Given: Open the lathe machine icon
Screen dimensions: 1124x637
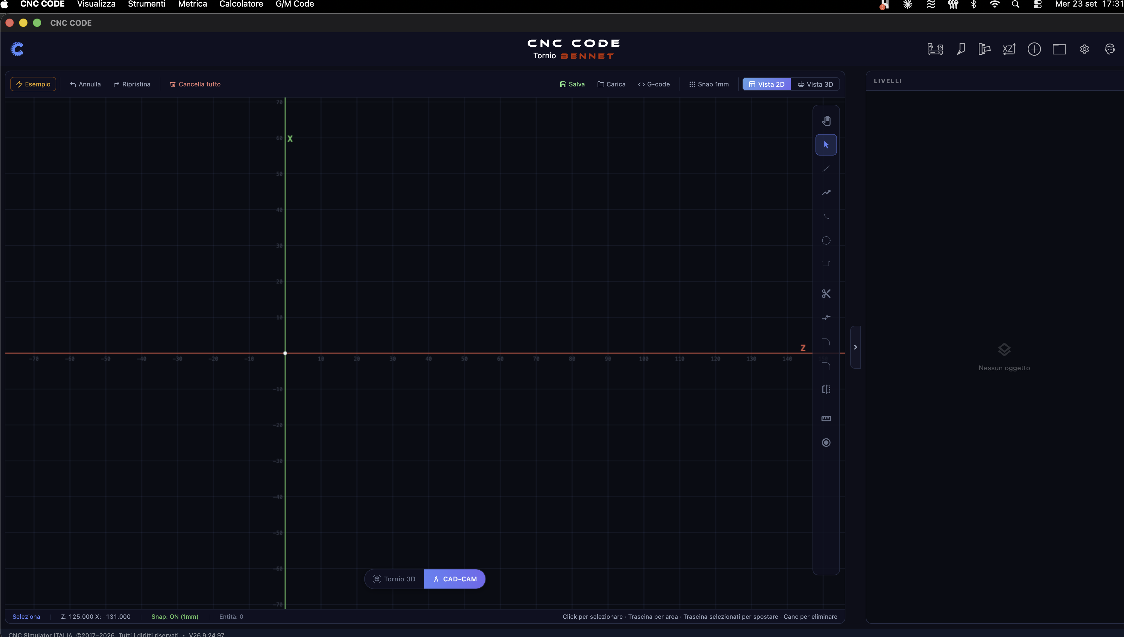Looking at the screenshot, I should [935, 49].
